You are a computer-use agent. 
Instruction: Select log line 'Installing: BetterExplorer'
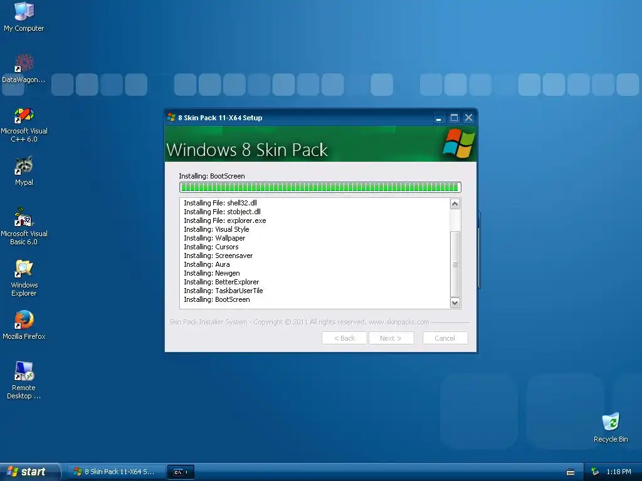pos(221,282)
